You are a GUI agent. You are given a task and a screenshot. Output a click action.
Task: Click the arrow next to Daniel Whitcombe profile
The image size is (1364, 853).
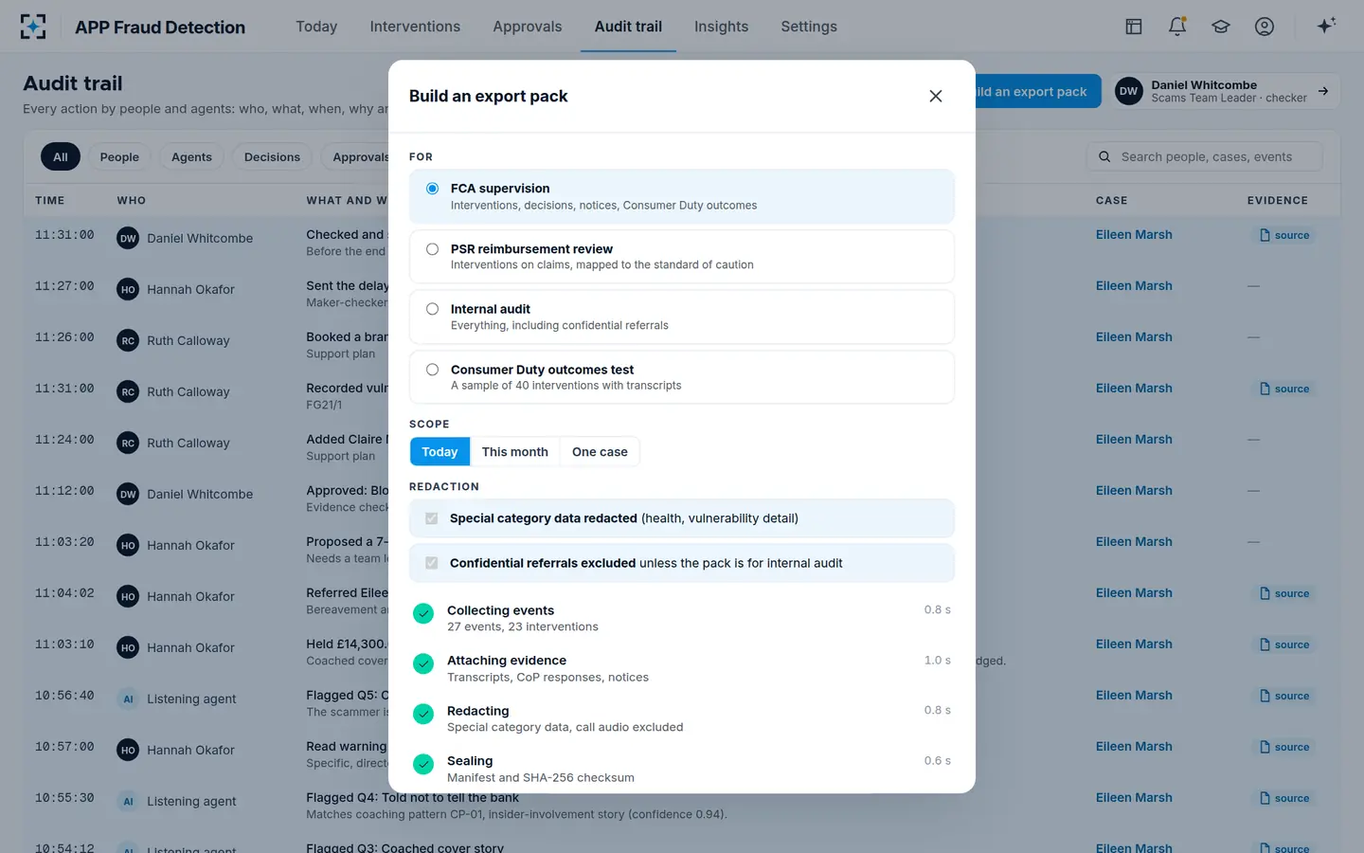pos(1323,91)
